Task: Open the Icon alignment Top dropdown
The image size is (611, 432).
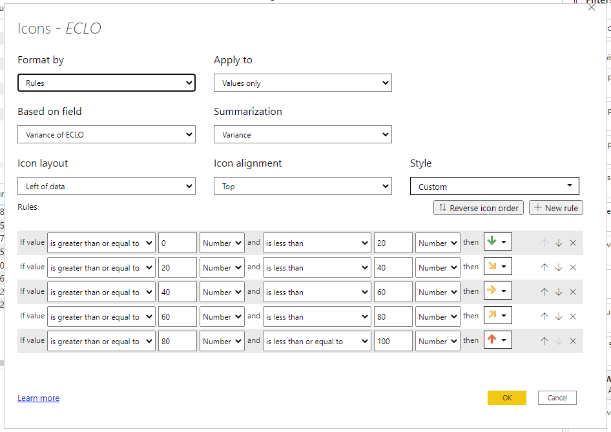Action: click(303, 186)
